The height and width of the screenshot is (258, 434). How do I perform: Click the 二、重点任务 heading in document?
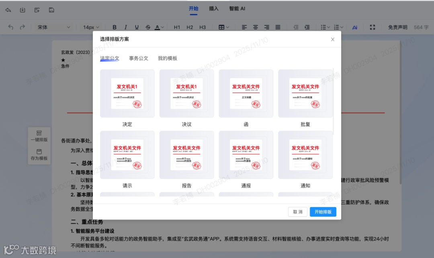pyautogui.click(x=87, y=222)
